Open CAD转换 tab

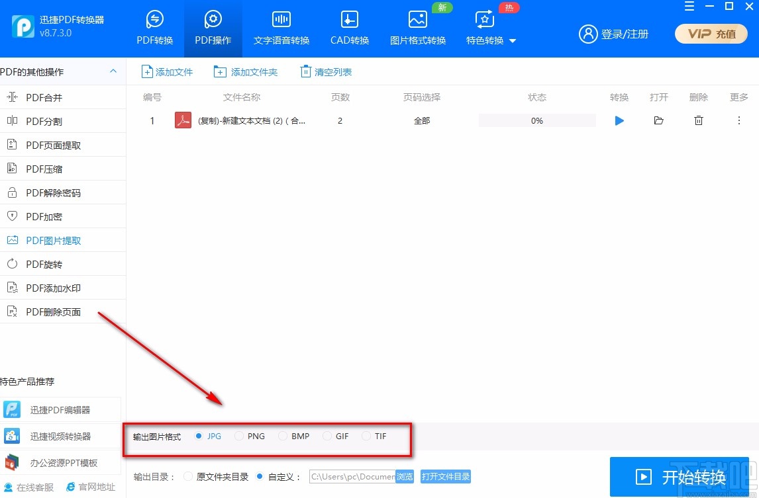(350, 28)
